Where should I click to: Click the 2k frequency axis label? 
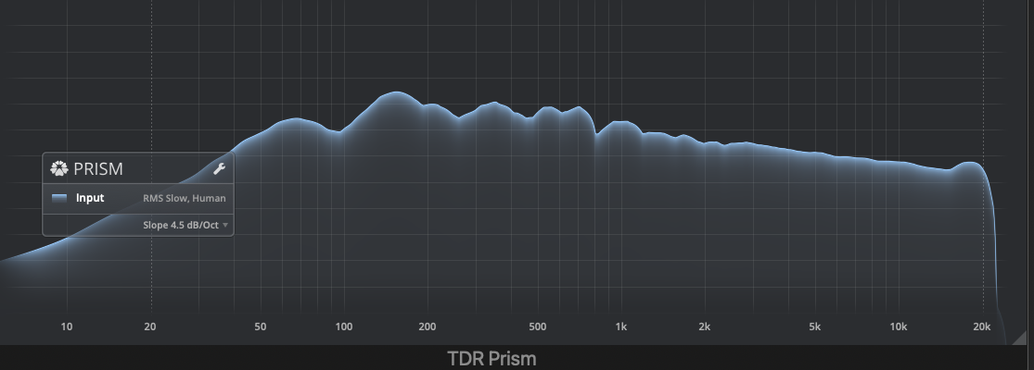[705, 327]
